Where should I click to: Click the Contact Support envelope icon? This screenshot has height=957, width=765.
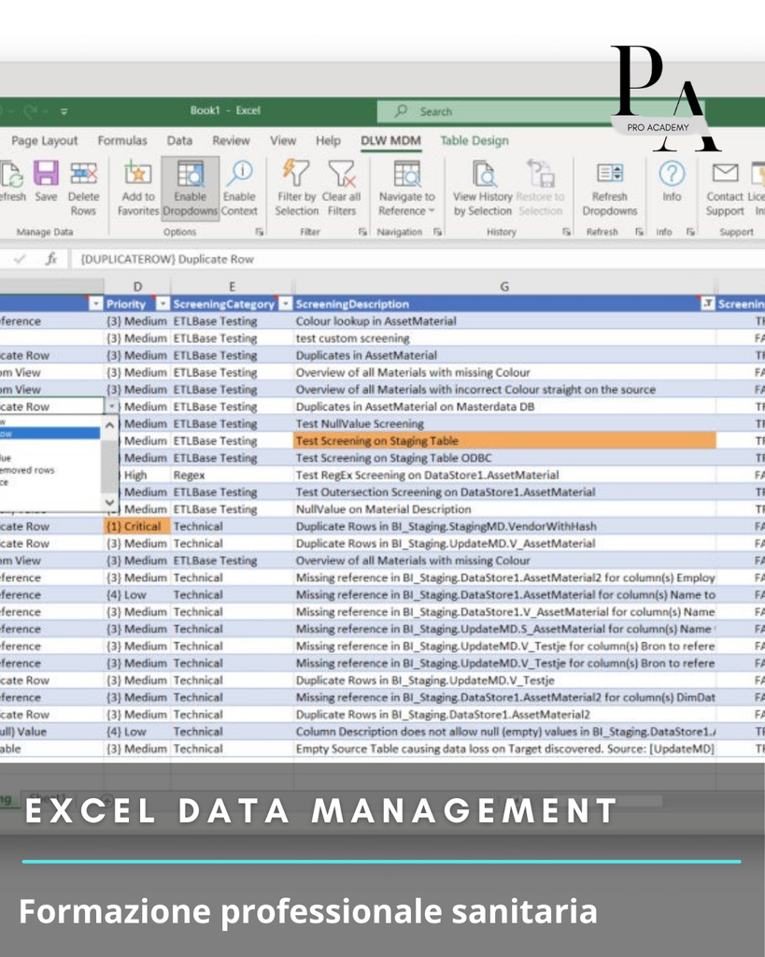[726, 173]
